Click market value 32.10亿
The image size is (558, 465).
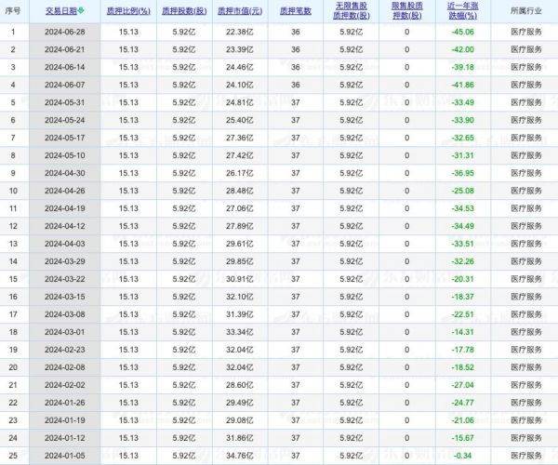click(x=240, y=297)
